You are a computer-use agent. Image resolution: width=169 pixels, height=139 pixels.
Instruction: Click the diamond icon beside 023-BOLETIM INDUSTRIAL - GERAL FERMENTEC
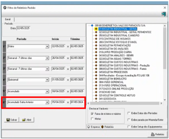[96, 32]
